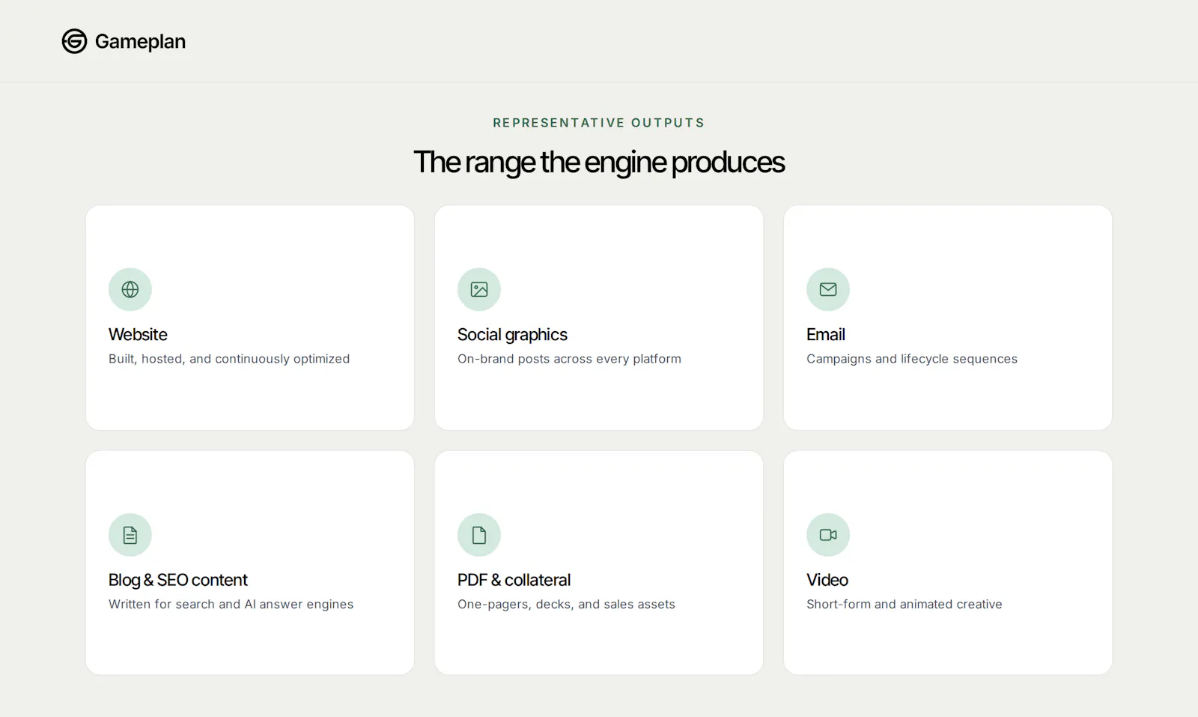Click the camera icon for Video
Image resolution: width=1198 pixels, height=717 pixels.
[x=828, y=535]
